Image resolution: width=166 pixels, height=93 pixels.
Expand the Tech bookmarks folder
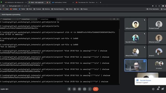[x=77, y=9]
